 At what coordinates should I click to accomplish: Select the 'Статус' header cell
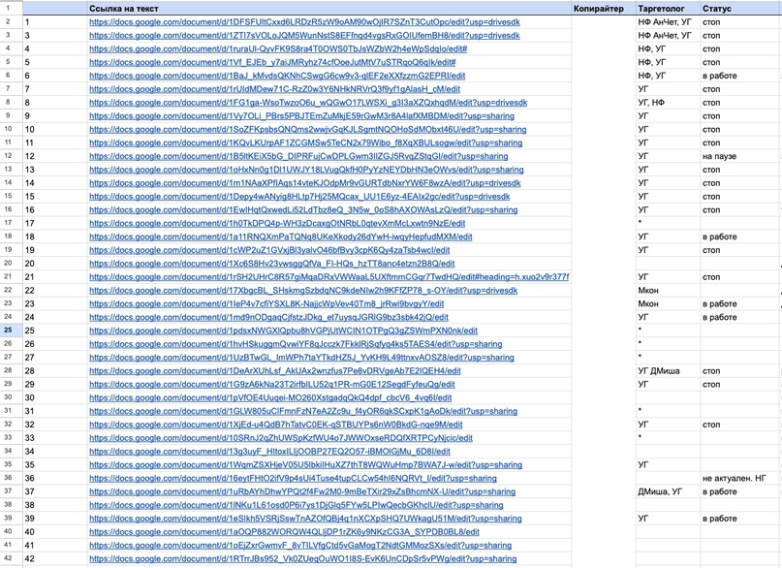coord(740,8)
